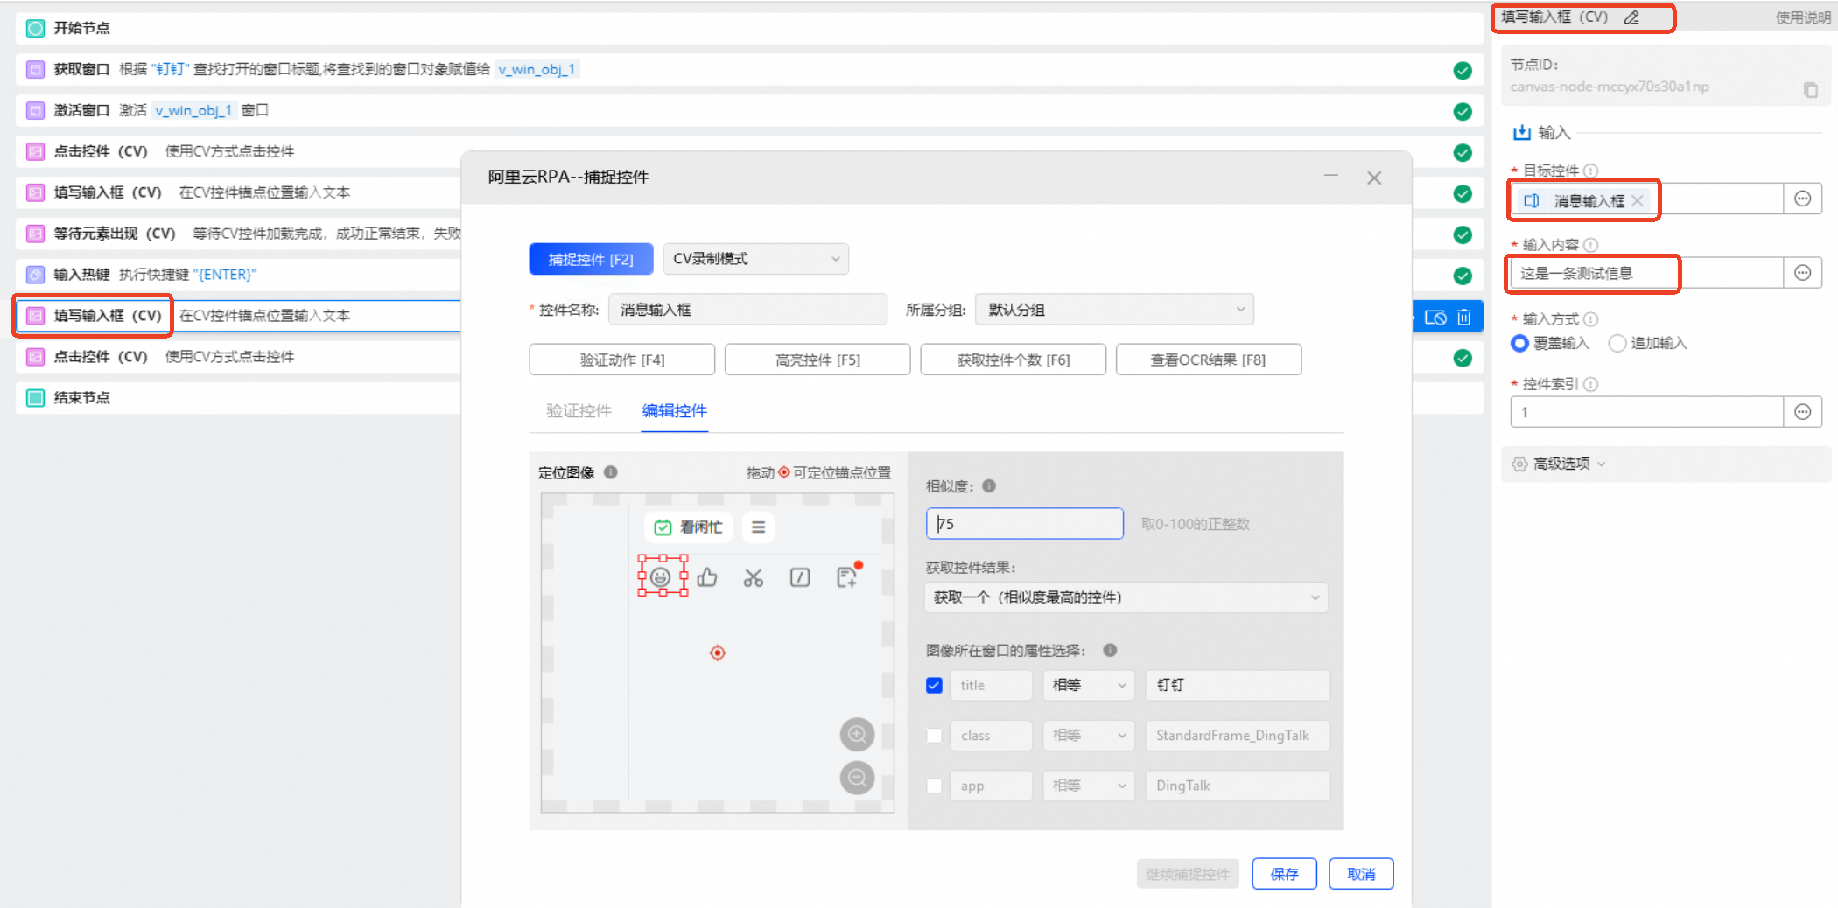Click the 查看OCR结果 [F8] button
Screen dimensions: 1838x908
tap(1209, 360)
